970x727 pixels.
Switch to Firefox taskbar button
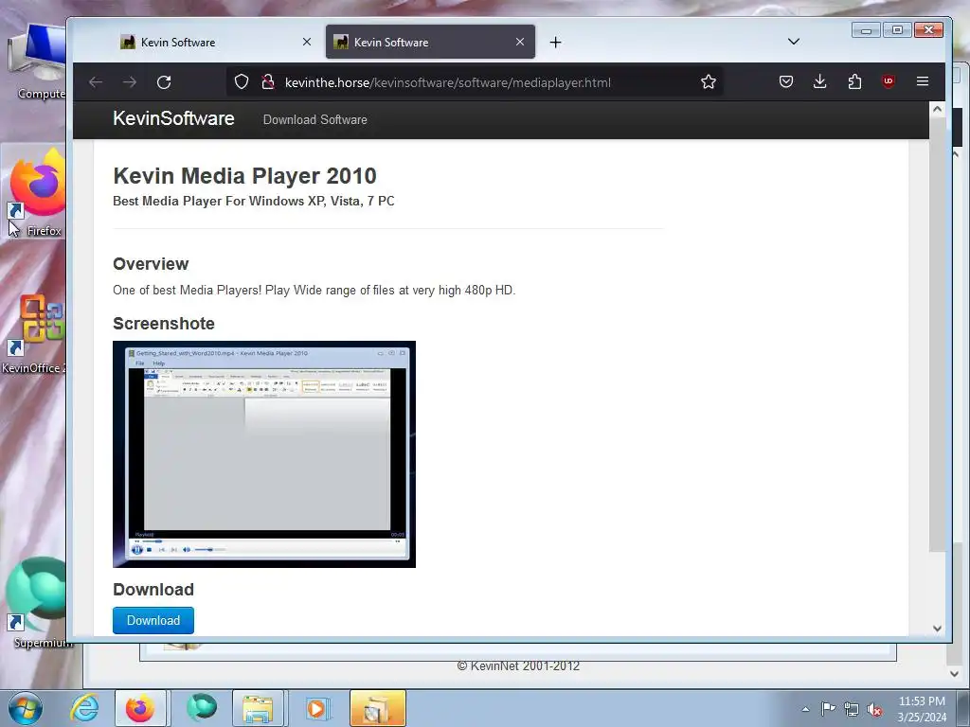coord(140,708)
